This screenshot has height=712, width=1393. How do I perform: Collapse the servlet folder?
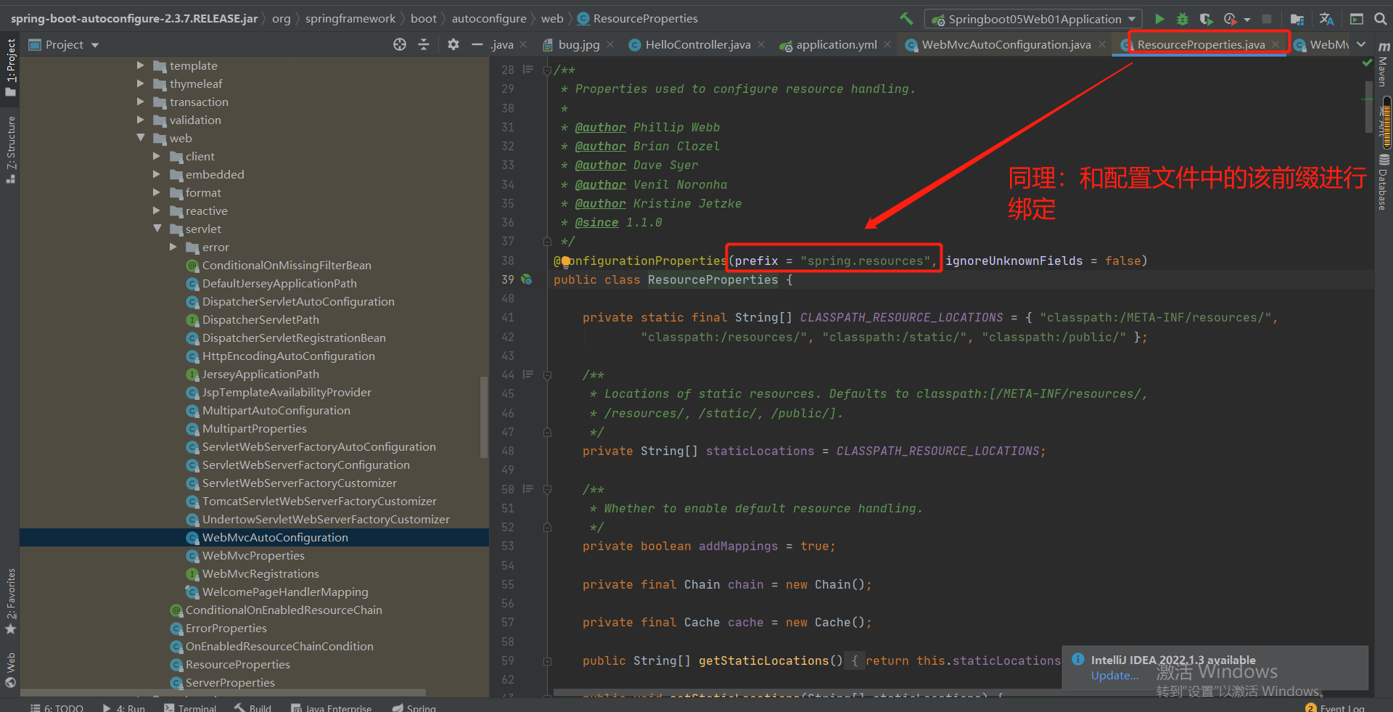[157, 229]
